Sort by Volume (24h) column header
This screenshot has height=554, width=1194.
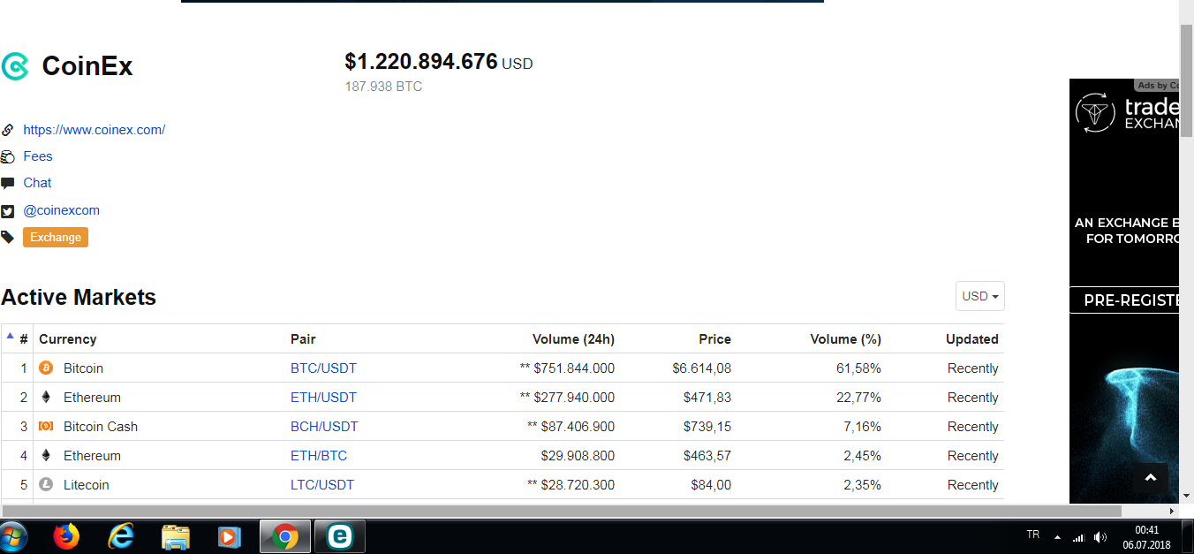coord(573,339)
